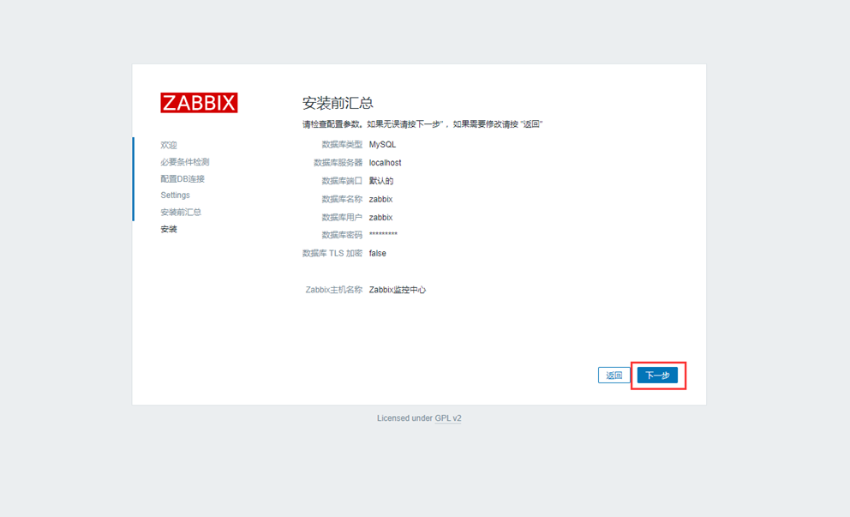Select the 欢迎 step in sidebar
This screenshot has height=517, width=850.
[169, 145]
